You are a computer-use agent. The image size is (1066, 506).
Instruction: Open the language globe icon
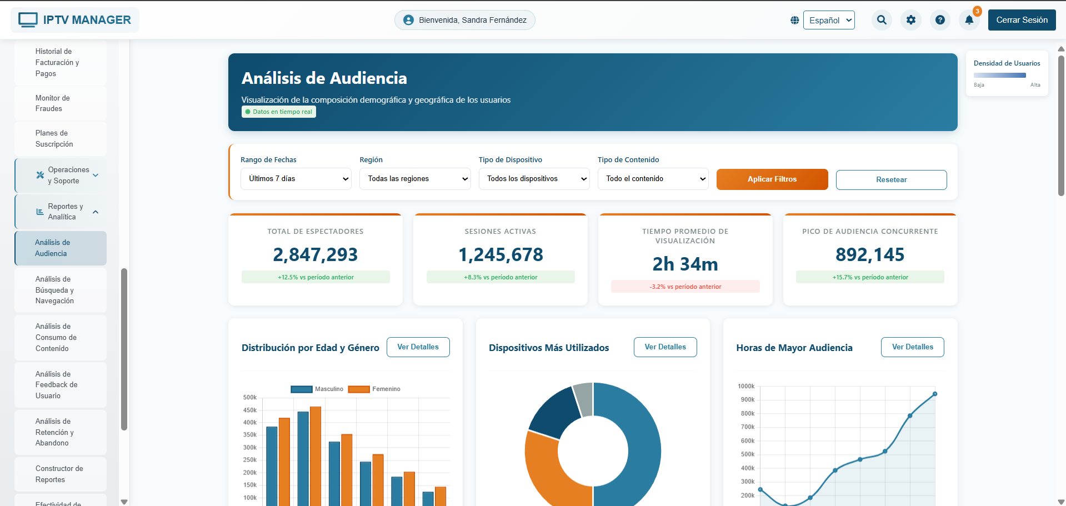[x=794, y=19]
